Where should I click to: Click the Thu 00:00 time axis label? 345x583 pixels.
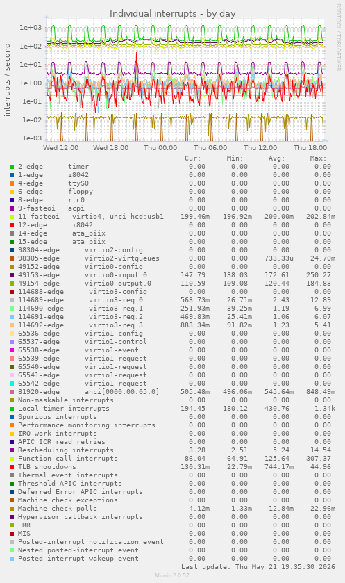tap(160, 147)
